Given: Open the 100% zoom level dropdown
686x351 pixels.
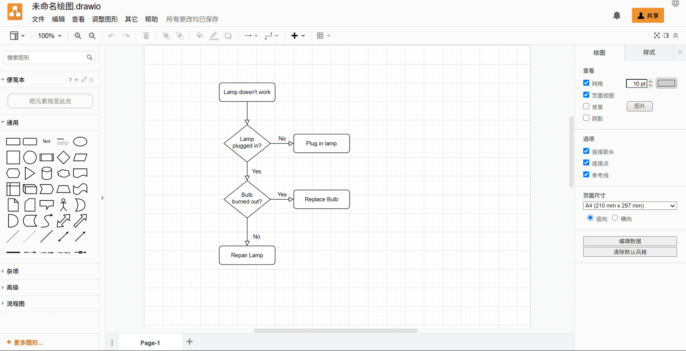Looking at the screenshot, I should click(50, 36).
